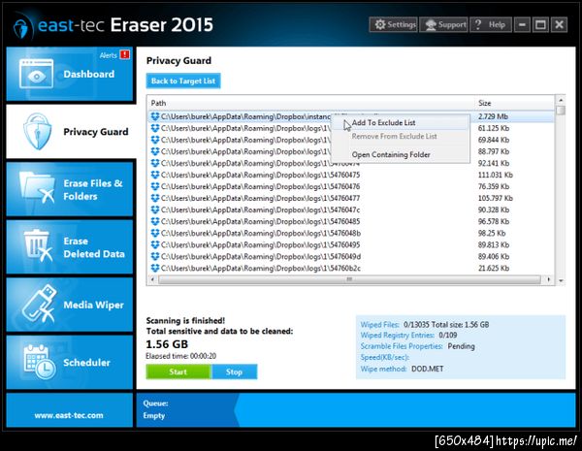Select row ending logs\1\54760495
The height and width of the screenshot is (451, 582).
[x=351, y=244]
